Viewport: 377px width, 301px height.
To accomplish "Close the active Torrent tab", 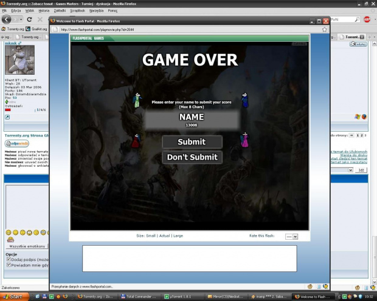I will tap(362, 37).
